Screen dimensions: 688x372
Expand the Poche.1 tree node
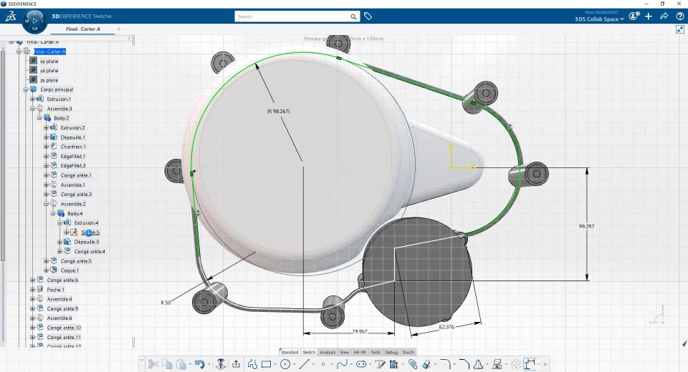[x=32, y=290]
